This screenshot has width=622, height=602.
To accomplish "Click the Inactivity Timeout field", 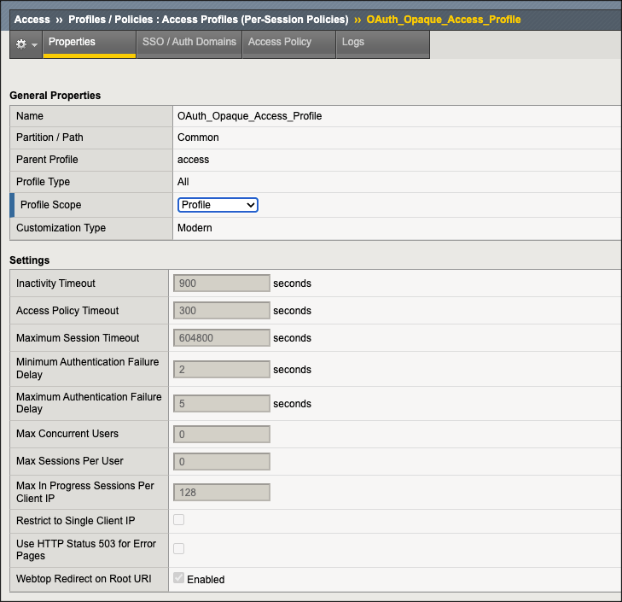I will tap(222, 283).
